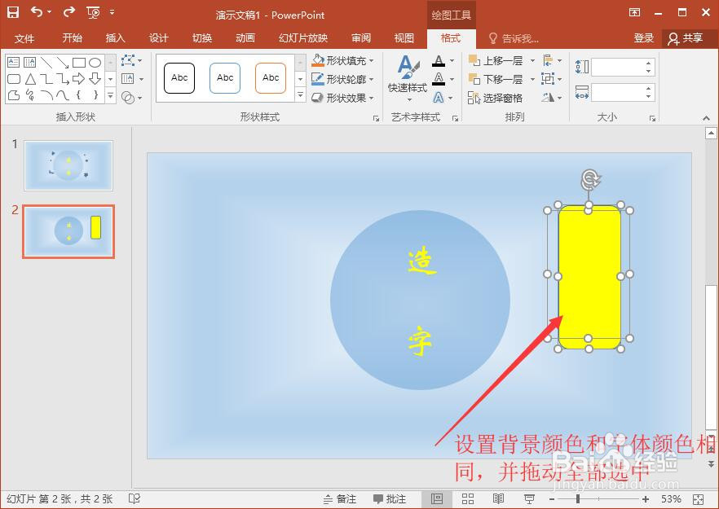Click the 共享 Share button
The height and width of the screenshot is (509, 719).
686,38
